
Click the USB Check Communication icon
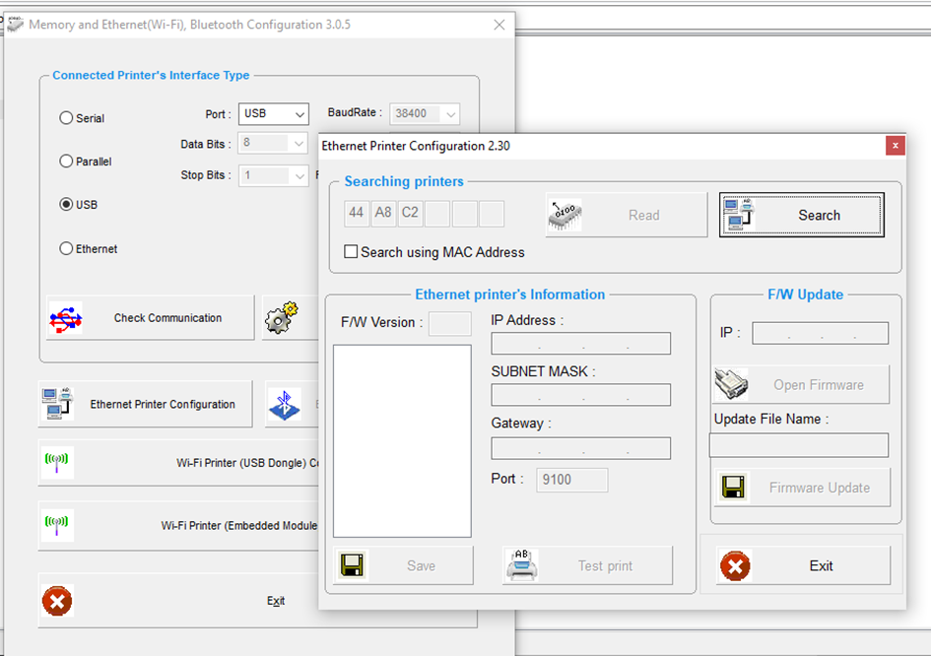65,318
